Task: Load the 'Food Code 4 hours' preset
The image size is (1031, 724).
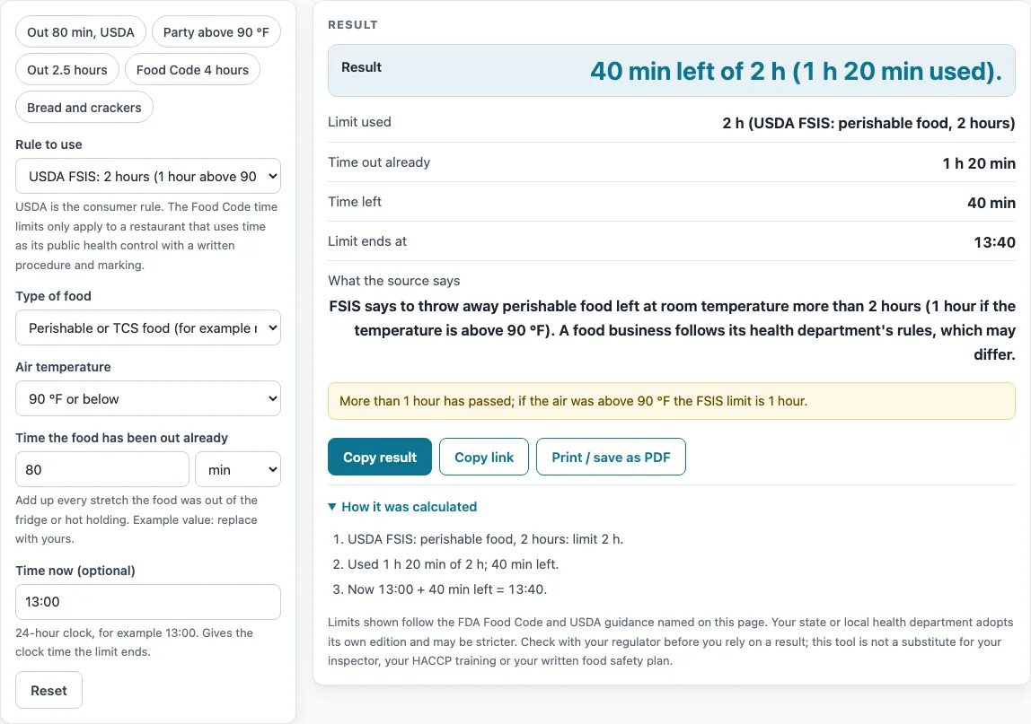Action: click(193, 70)
